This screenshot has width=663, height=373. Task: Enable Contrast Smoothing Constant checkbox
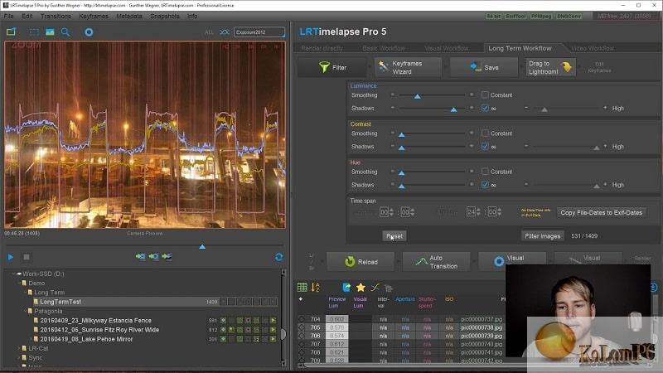pos(485,133)
